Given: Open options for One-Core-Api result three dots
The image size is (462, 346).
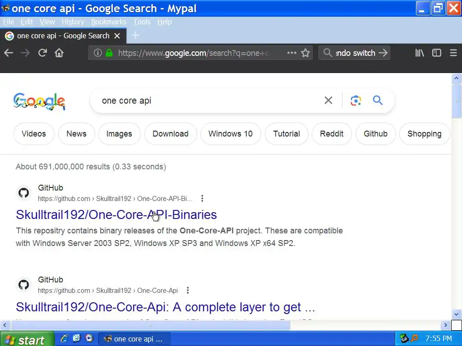Looking at the screenshot, I should click(x=188, y=291).
